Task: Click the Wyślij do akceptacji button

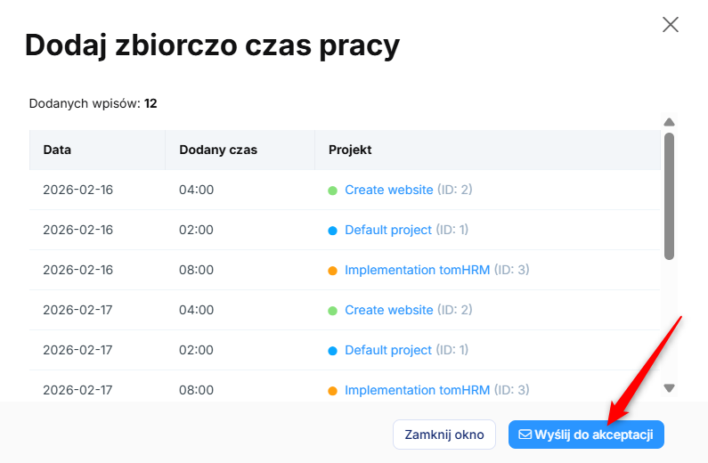Action: 586,435
